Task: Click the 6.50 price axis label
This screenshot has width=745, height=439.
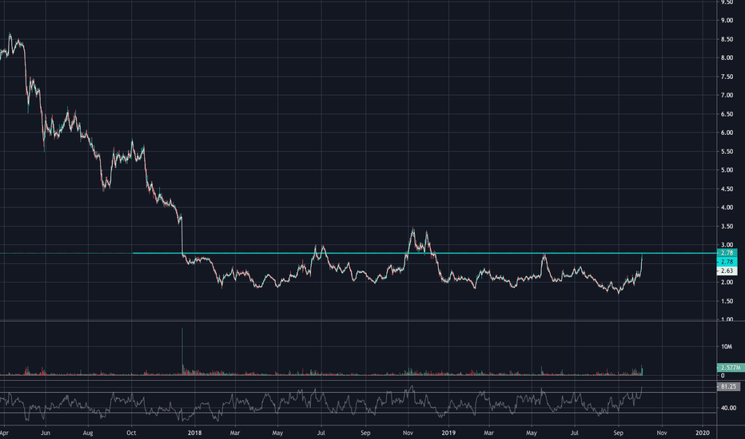Action: pos(727,114)
